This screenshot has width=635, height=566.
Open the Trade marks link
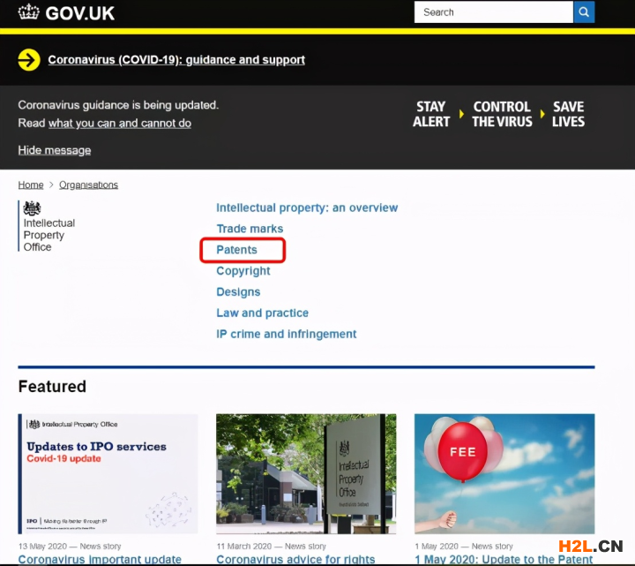[250, 229]
